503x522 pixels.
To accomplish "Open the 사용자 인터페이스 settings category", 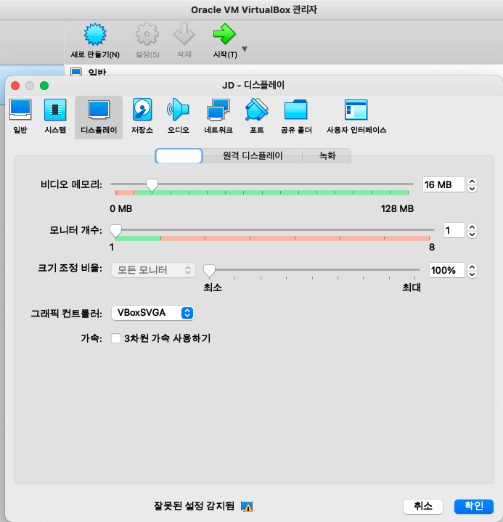I will 356,116.
